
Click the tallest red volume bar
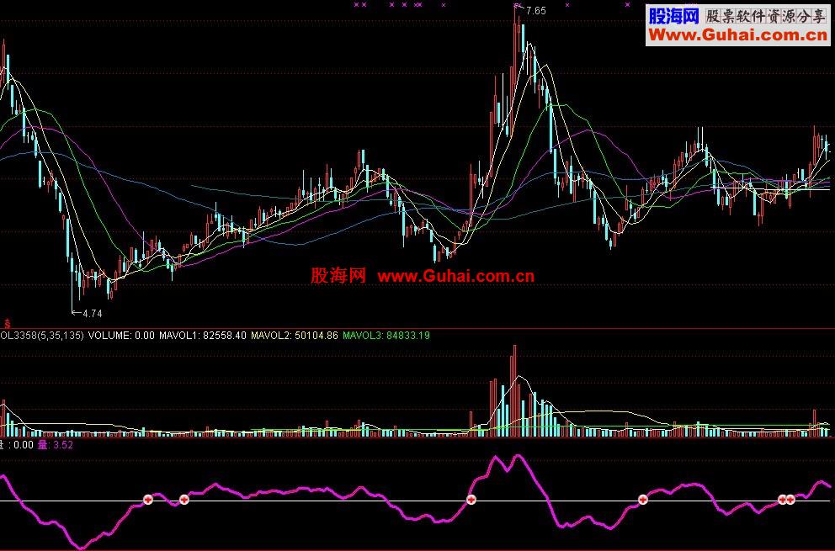[x=514, y=391]
